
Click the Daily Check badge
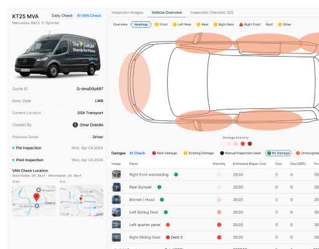[62, 16]
